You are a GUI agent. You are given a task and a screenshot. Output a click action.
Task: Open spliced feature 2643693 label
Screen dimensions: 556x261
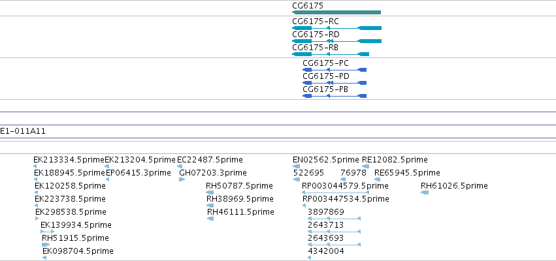point(325,238)
